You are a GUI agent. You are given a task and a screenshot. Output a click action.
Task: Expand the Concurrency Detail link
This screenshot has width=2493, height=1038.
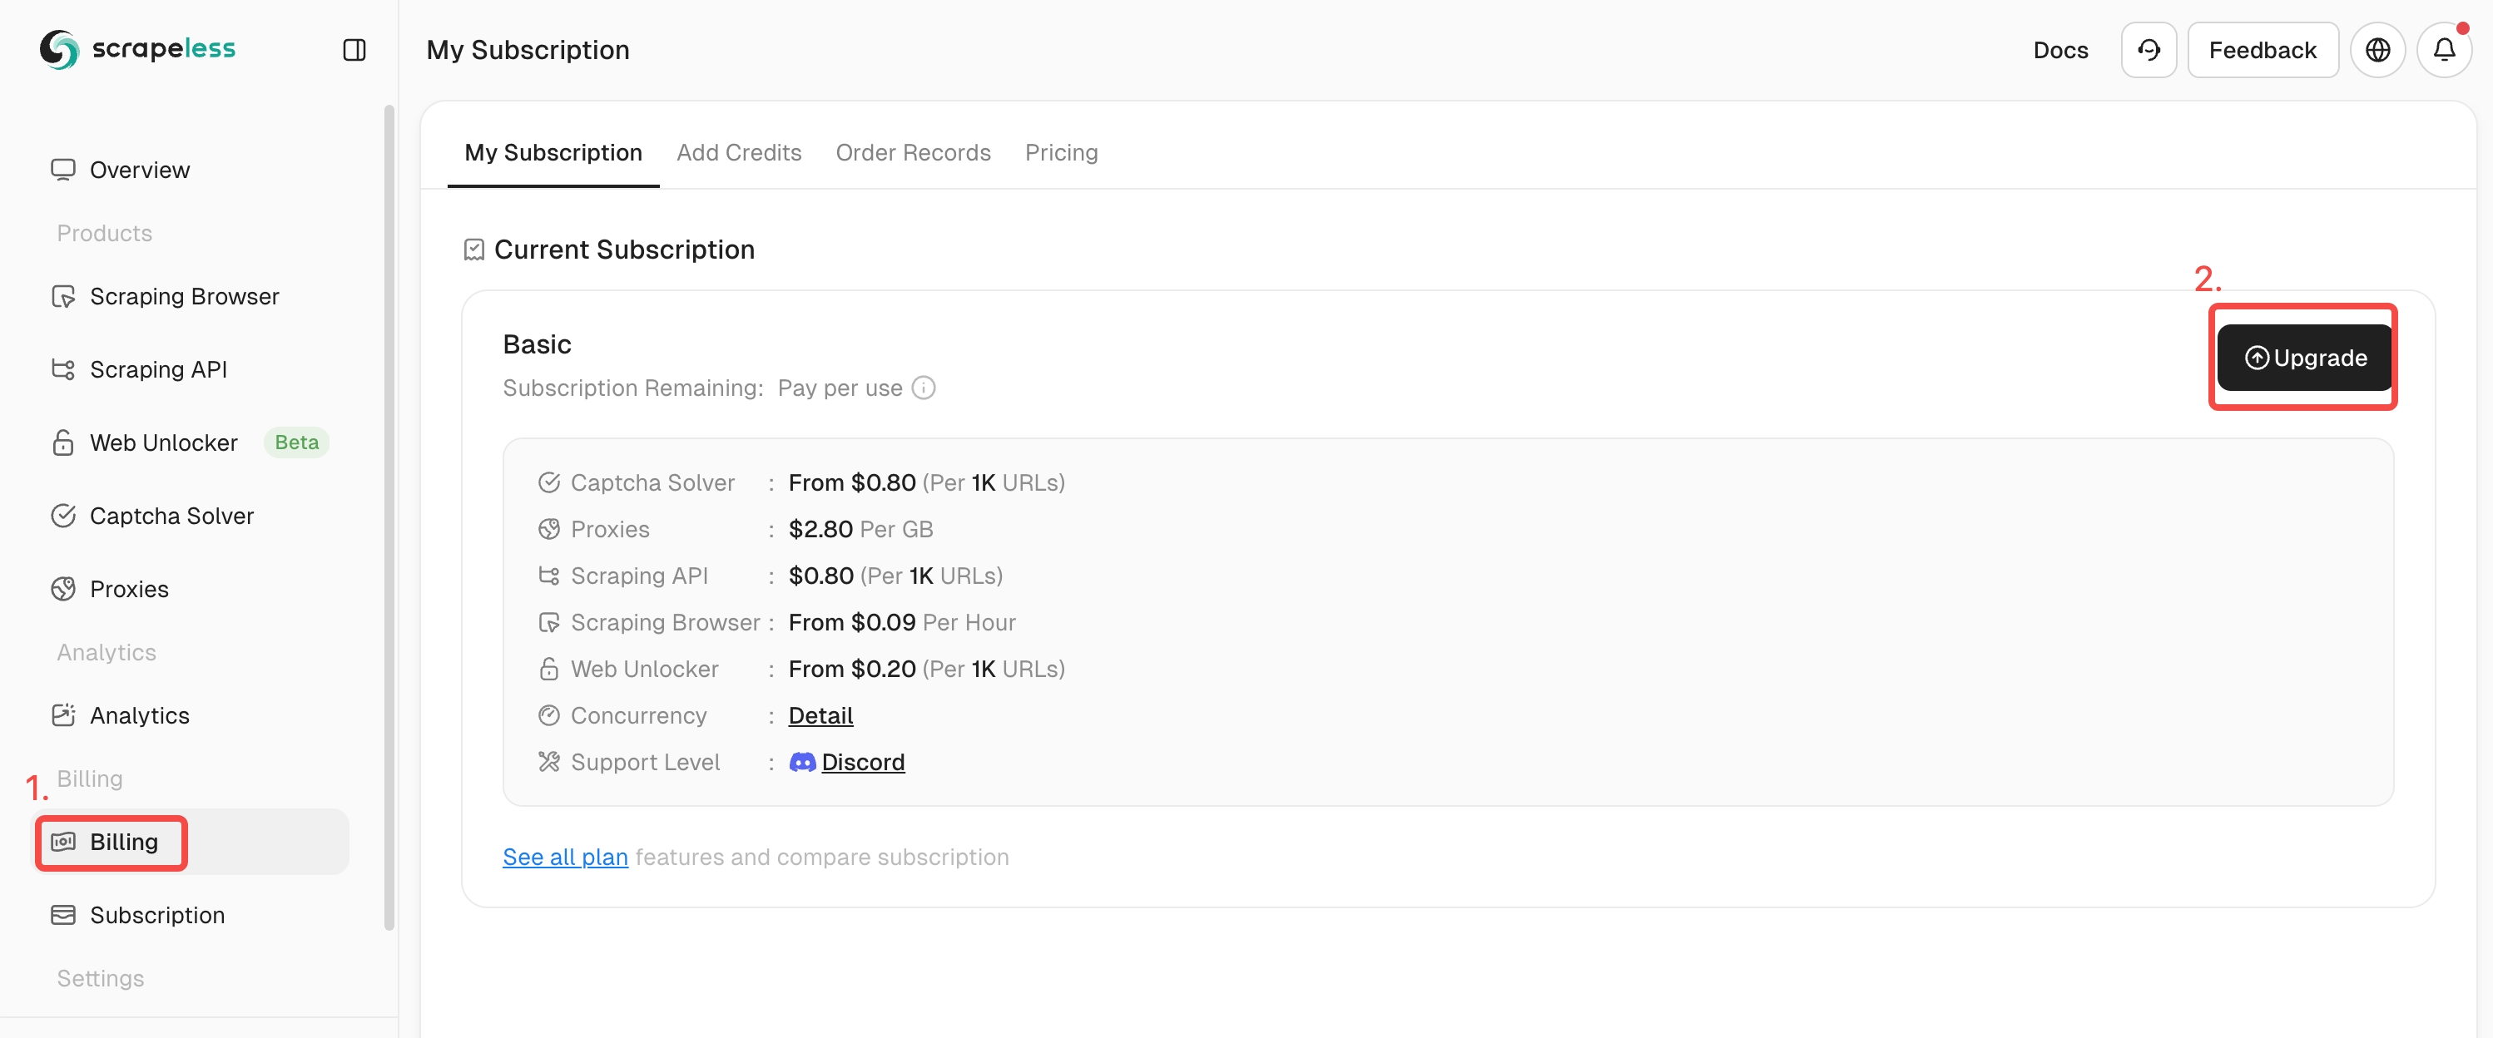pos(820,714)
